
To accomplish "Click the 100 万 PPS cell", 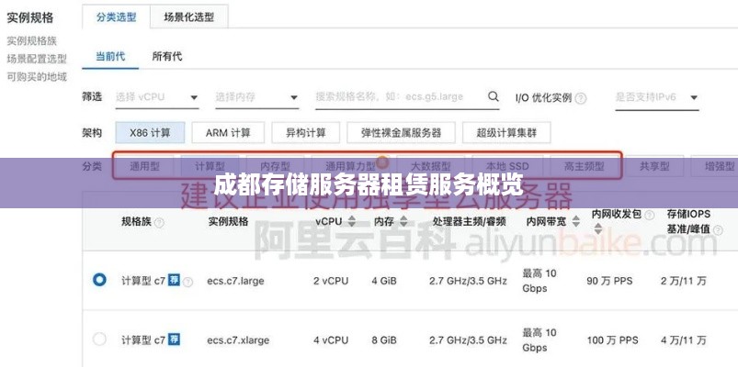I will click(612, 339).
